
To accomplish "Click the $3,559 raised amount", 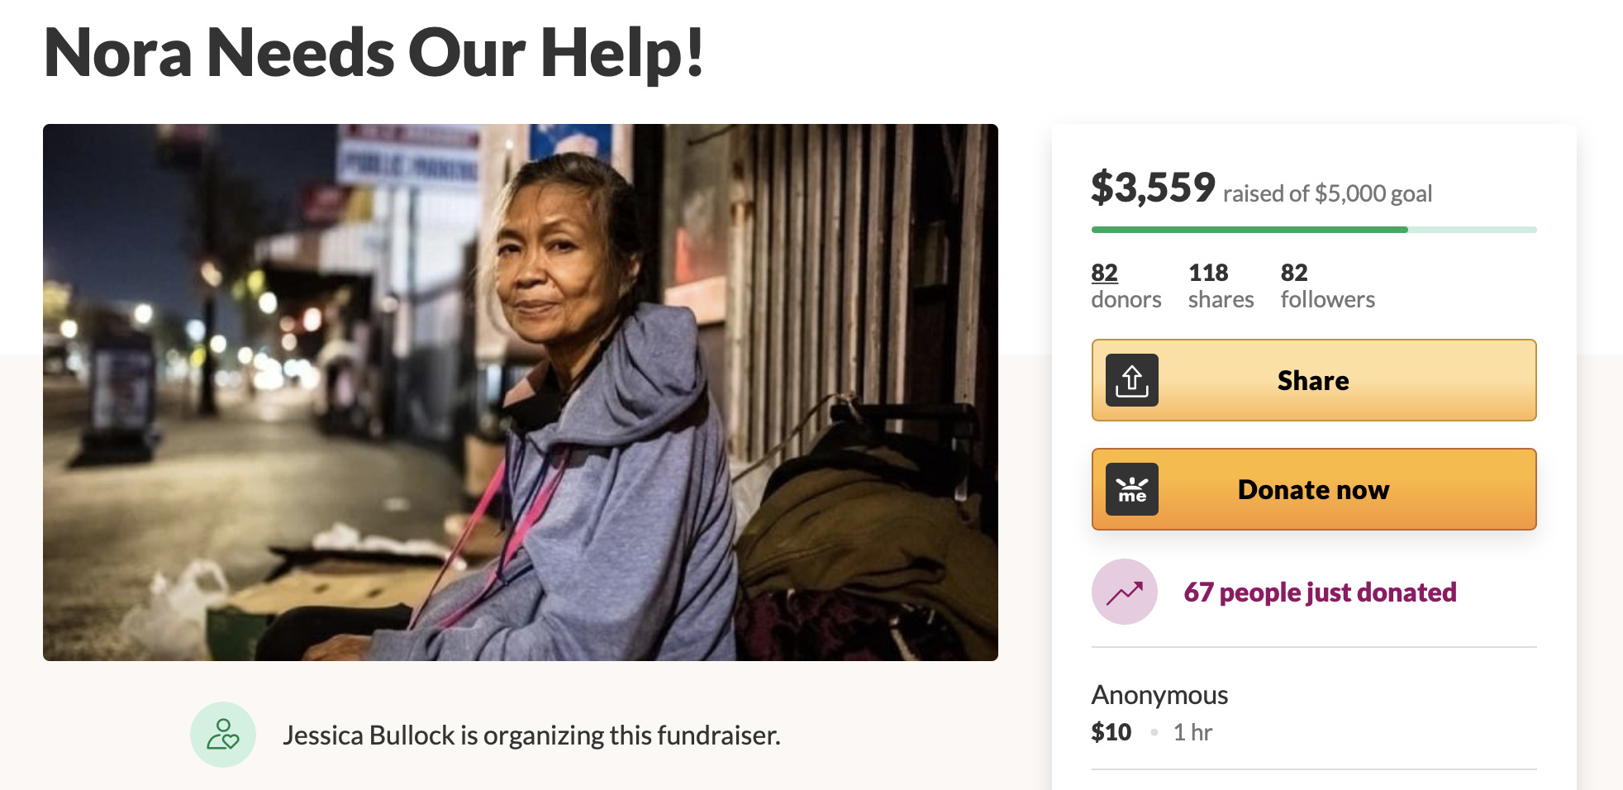I will pos(1153,188).
